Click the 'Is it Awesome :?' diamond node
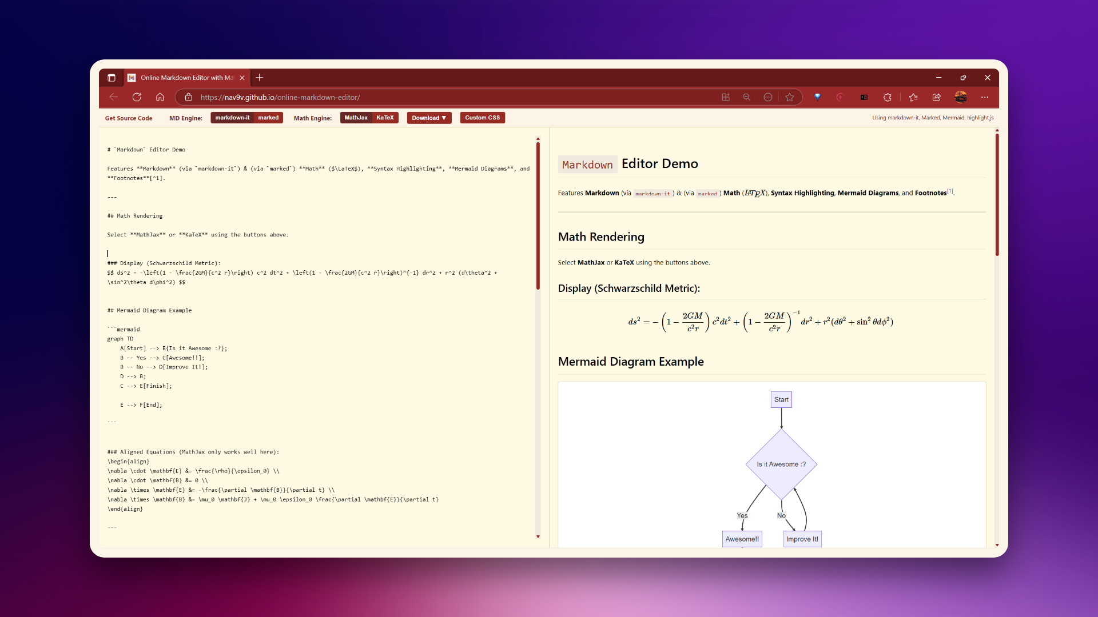Screen dimensions: 1098x617 point(781,464)
